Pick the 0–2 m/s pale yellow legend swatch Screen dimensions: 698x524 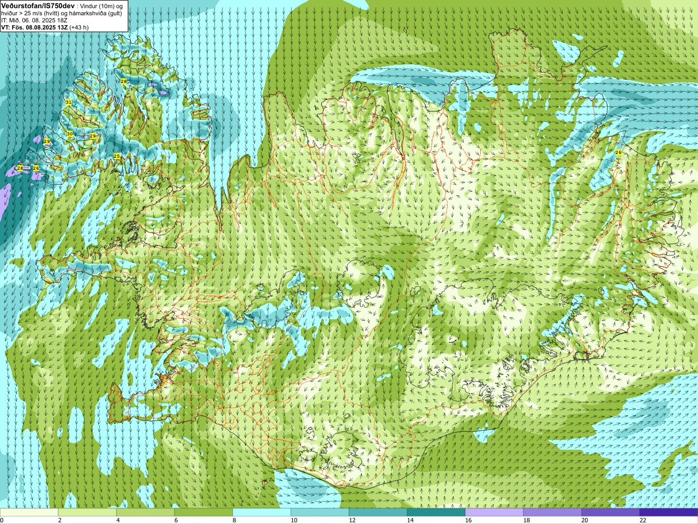tap(29, 513)
